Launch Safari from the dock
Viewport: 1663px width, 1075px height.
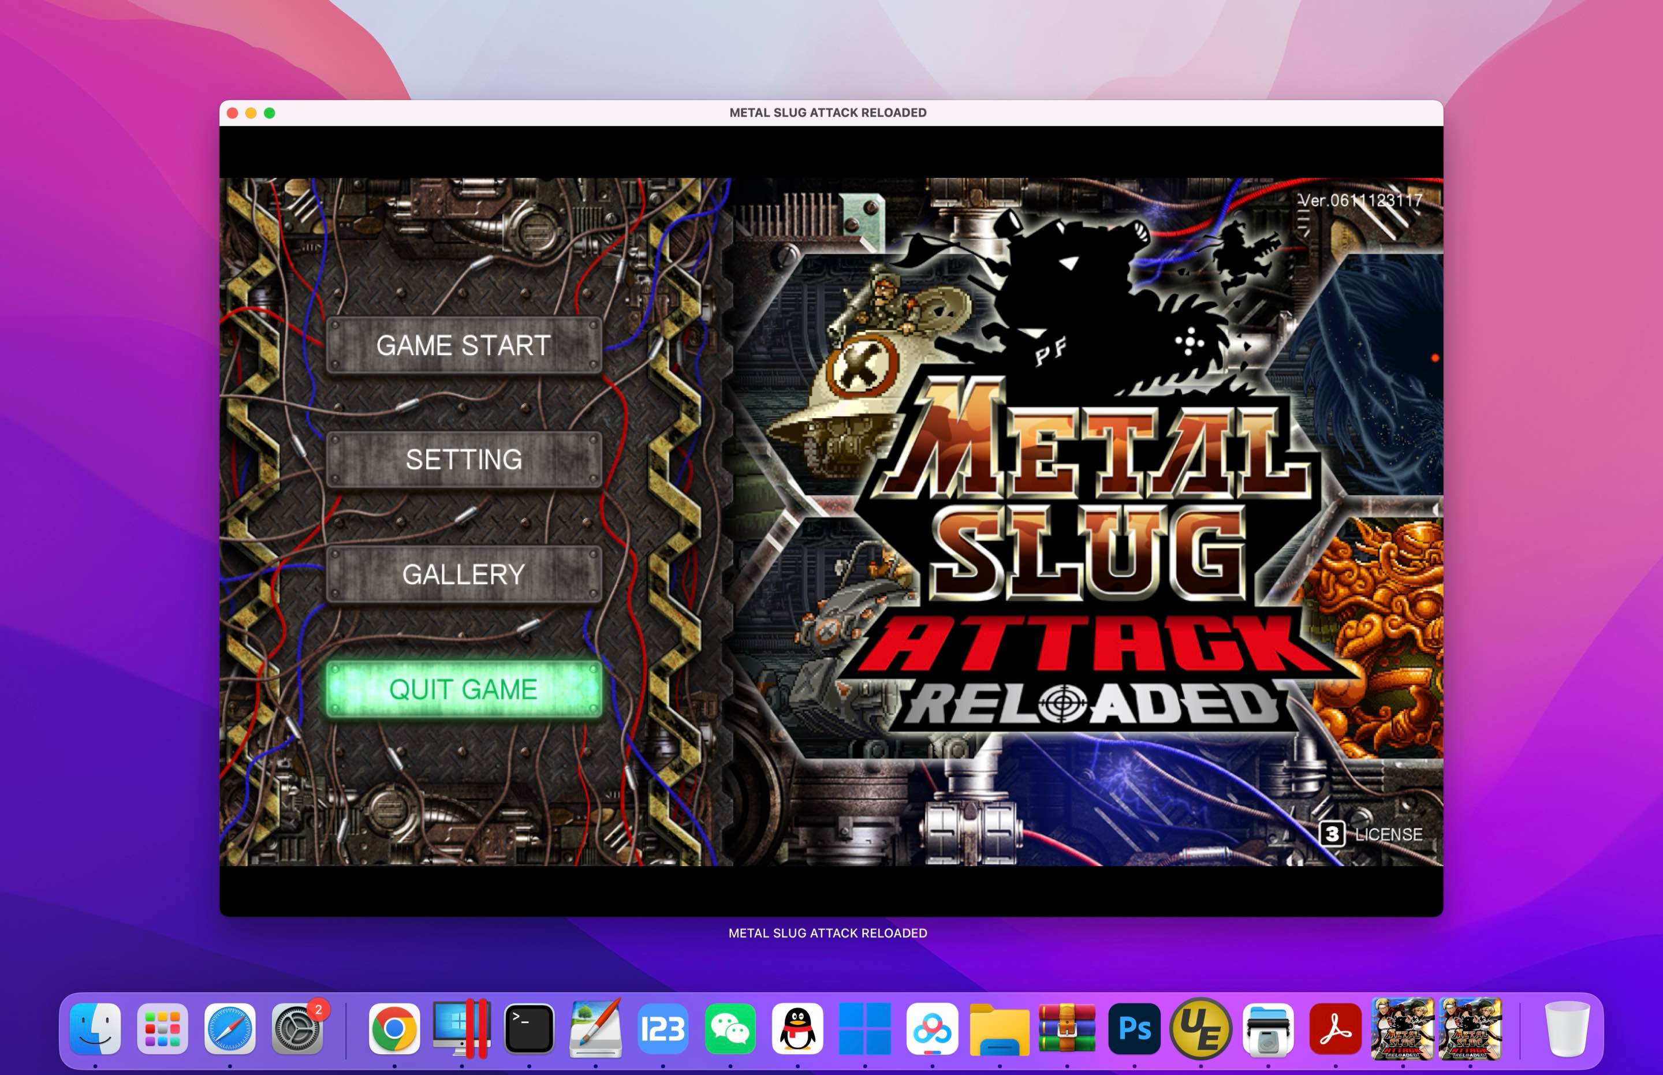click(x=230, y=1029)
